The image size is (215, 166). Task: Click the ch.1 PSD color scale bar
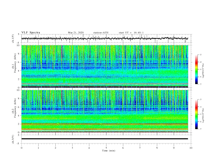click(196, 69)
